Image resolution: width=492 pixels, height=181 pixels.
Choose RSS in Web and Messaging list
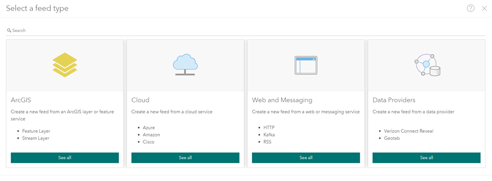(x=267, y=142)
